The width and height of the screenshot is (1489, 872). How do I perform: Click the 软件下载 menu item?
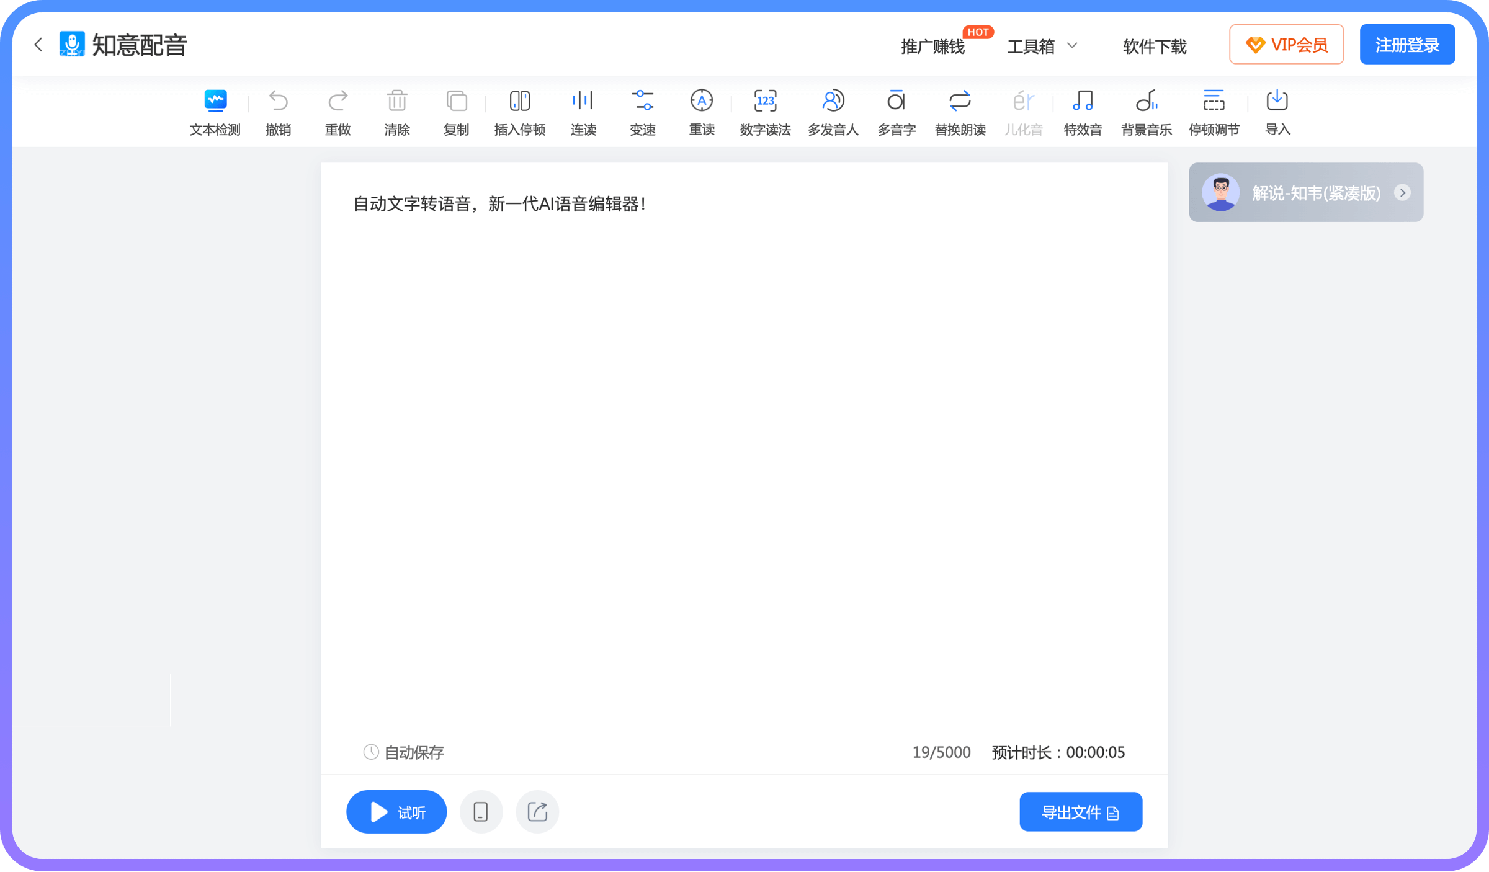[x=1154, y=47]
